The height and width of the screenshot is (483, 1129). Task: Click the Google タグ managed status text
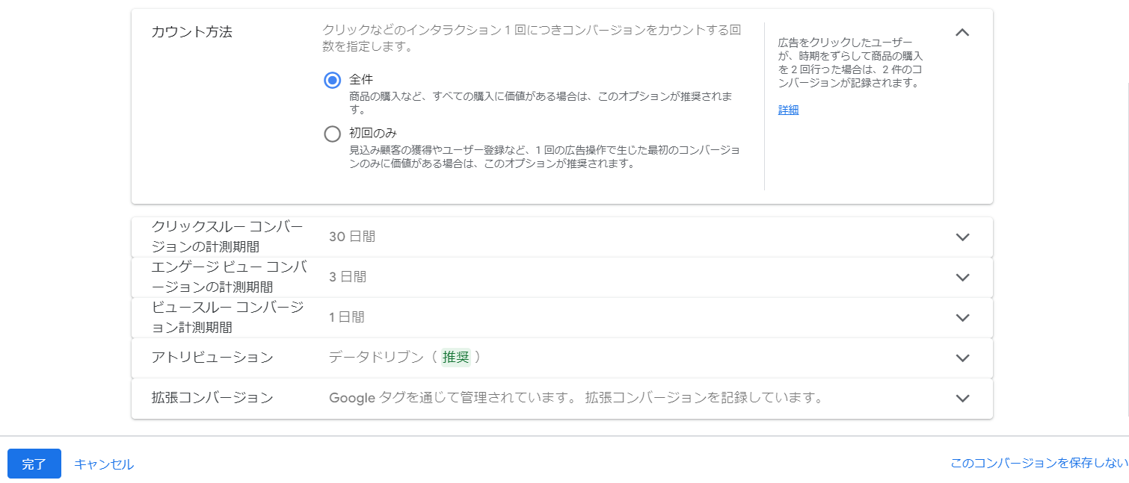click(x=576, y=398)
